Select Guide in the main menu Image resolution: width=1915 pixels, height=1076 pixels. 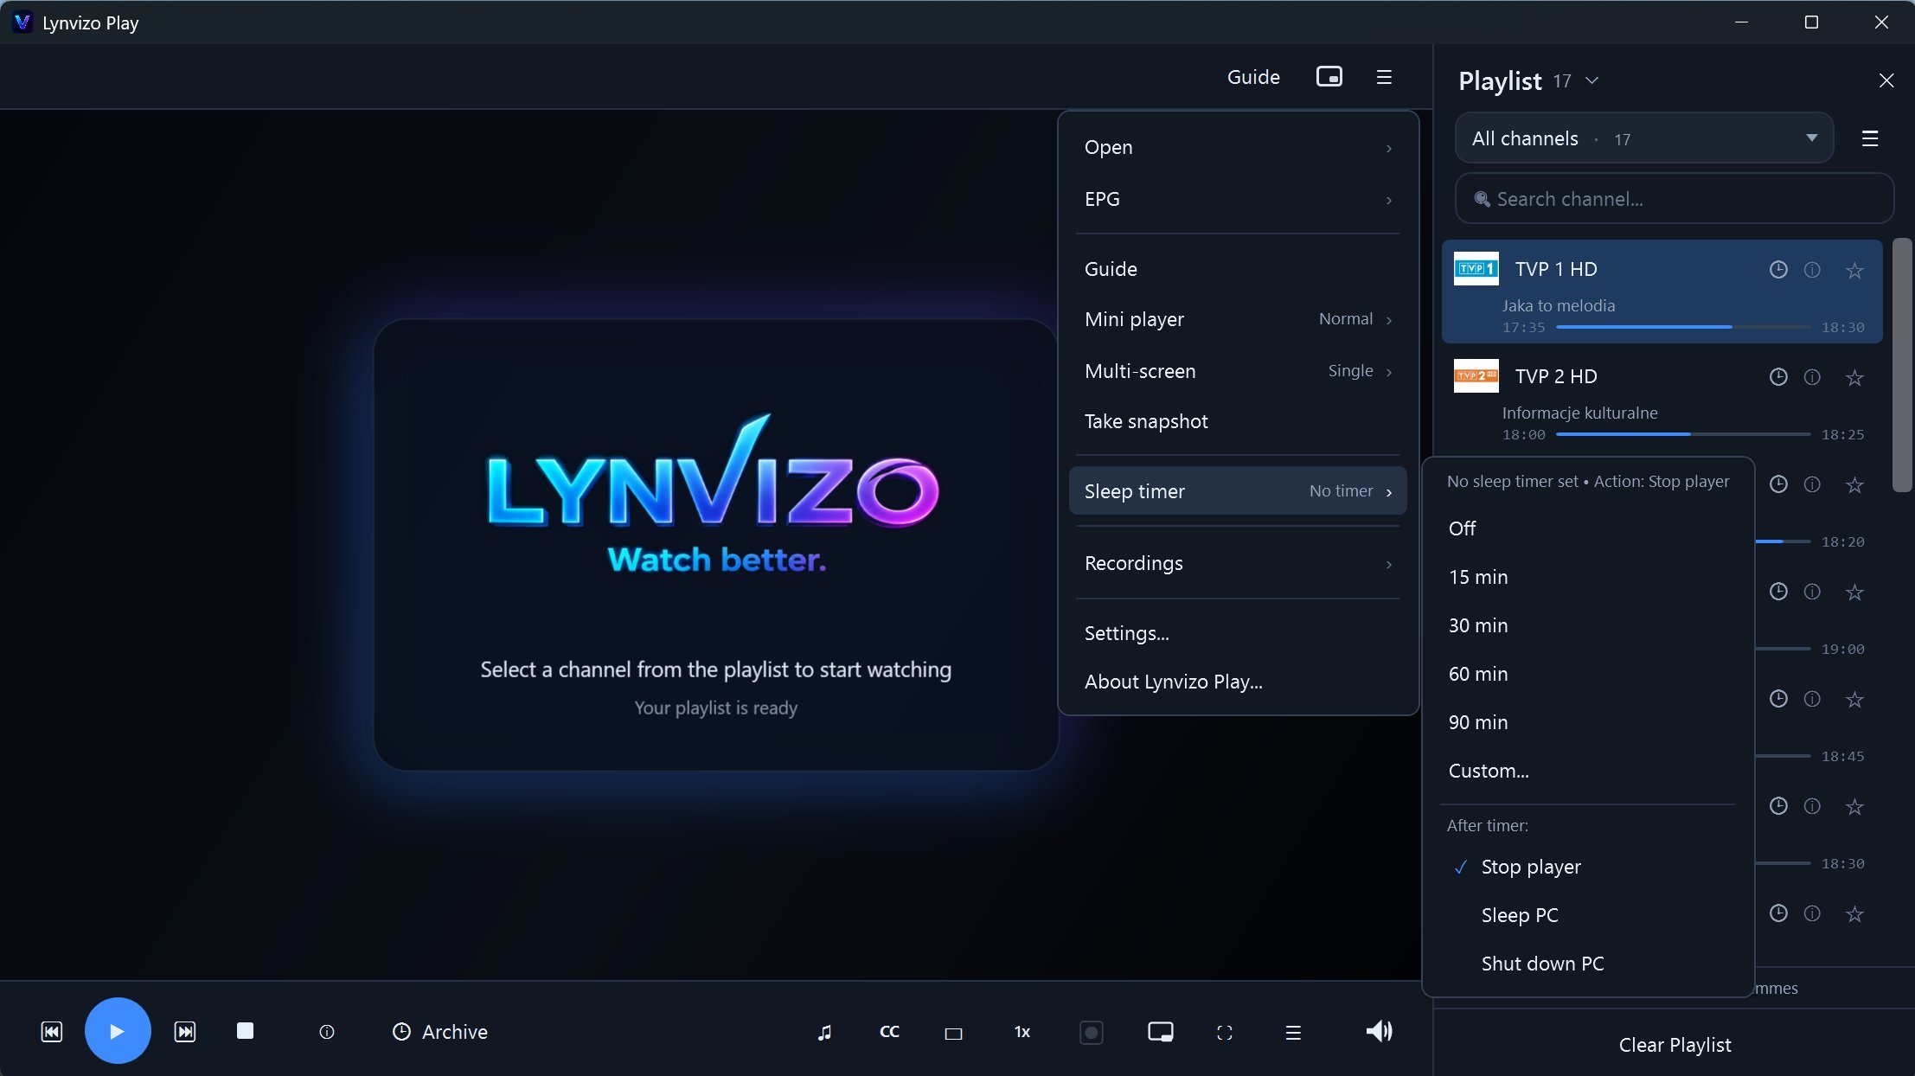point(1238,269)
